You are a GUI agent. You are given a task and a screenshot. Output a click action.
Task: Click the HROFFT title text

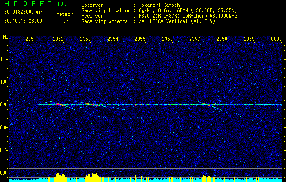(28, 4)
